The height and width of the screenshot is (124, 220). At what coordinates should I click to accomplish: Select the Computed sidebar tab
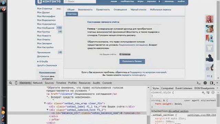click(x=167, y=88)
